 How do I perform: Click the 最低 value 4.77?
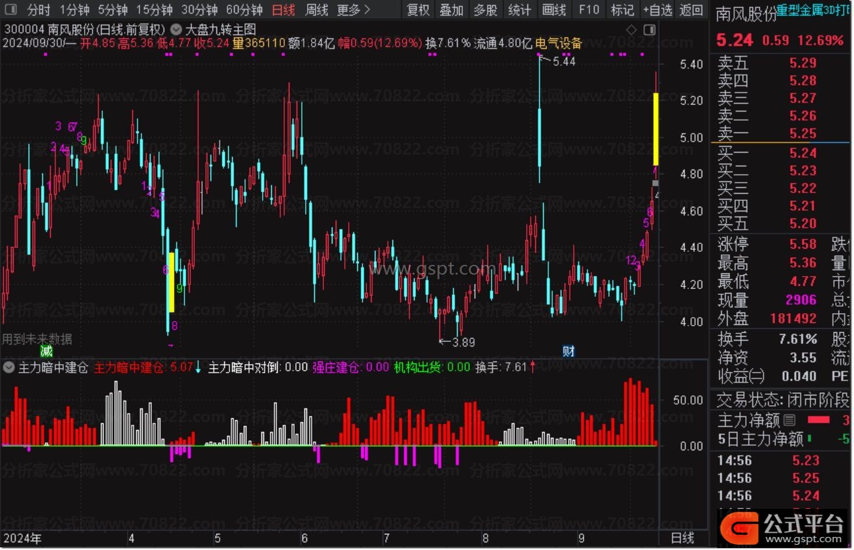tap(802, 281)
